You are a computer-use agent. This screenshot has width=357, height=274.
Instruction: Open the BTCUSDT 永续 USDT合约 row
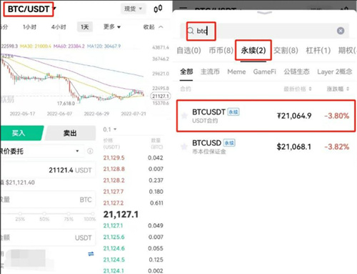point(266,116)
